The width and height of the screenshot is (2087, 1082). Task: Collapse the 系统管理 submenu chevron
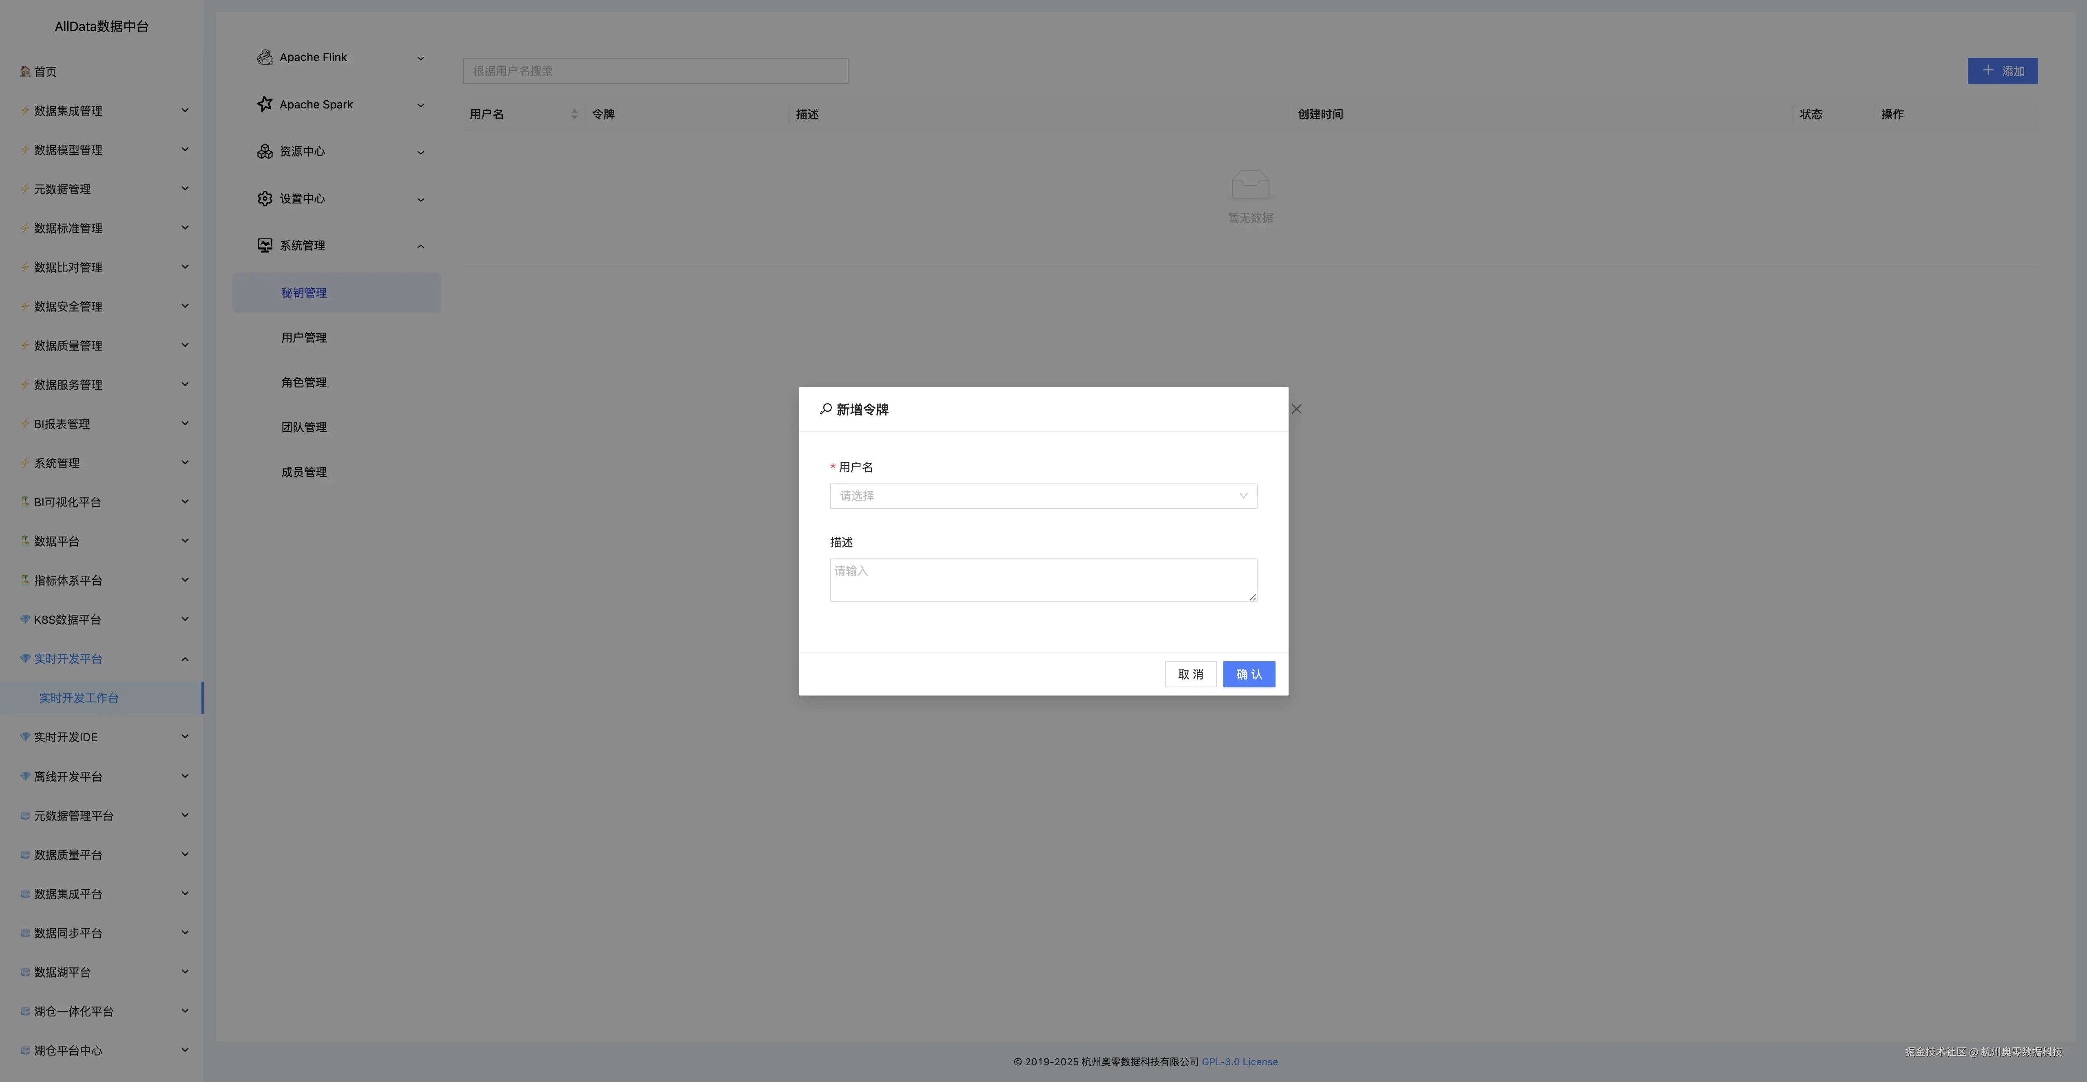pyautogui.click(x=420, y=246)
